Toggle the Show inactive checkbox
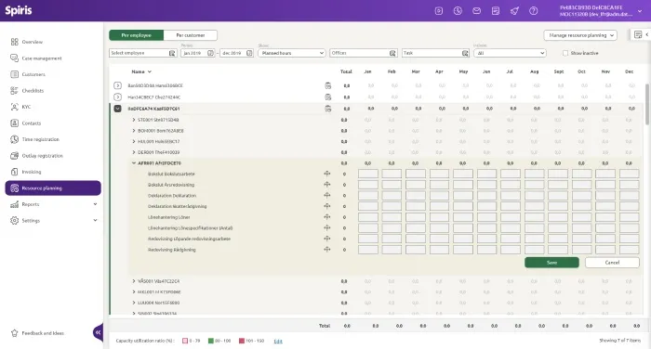 click(x=565, y=53)
